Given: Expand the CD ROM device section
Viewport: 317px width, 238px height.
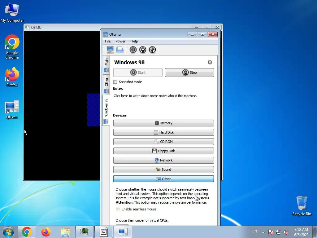Looking at the screenshot, I should tap(163, 142).
